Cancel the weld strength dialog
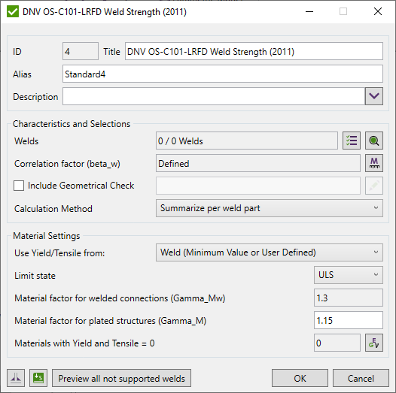This screenshot has height=393, width=396. pyautogui.click(x=361, y=378)
